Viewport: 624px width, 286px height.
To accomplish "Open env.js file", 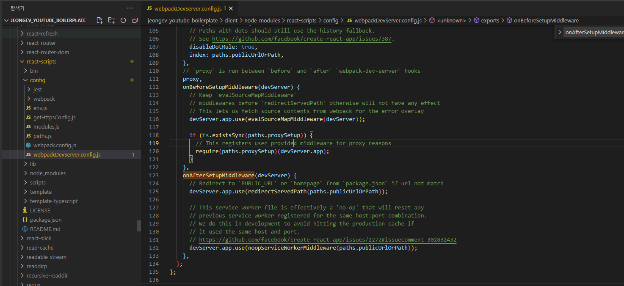I will pos(71,108).
